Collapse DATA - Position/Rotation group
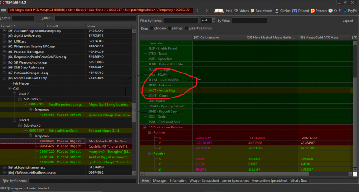359x192 pixels. click(144, 127)
